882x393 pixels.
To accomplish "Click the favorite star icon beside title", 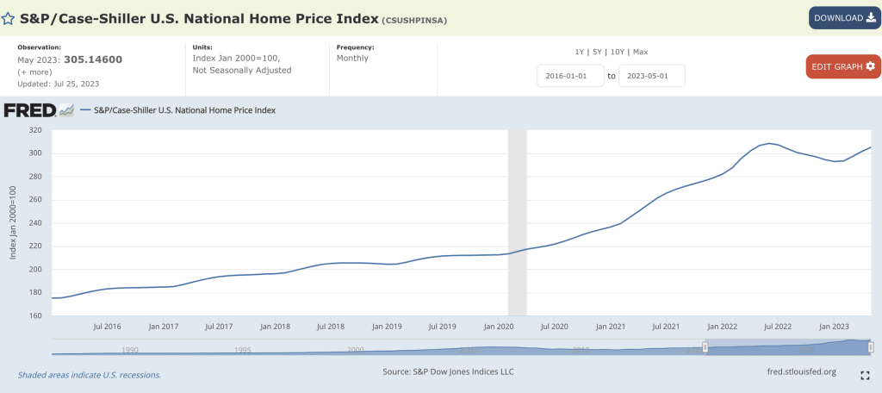I will click(8, 18).
